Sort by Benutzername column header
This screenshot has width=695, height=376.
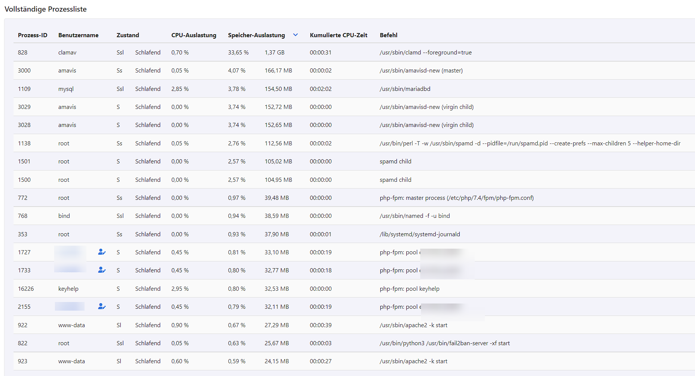click(78, 35)
